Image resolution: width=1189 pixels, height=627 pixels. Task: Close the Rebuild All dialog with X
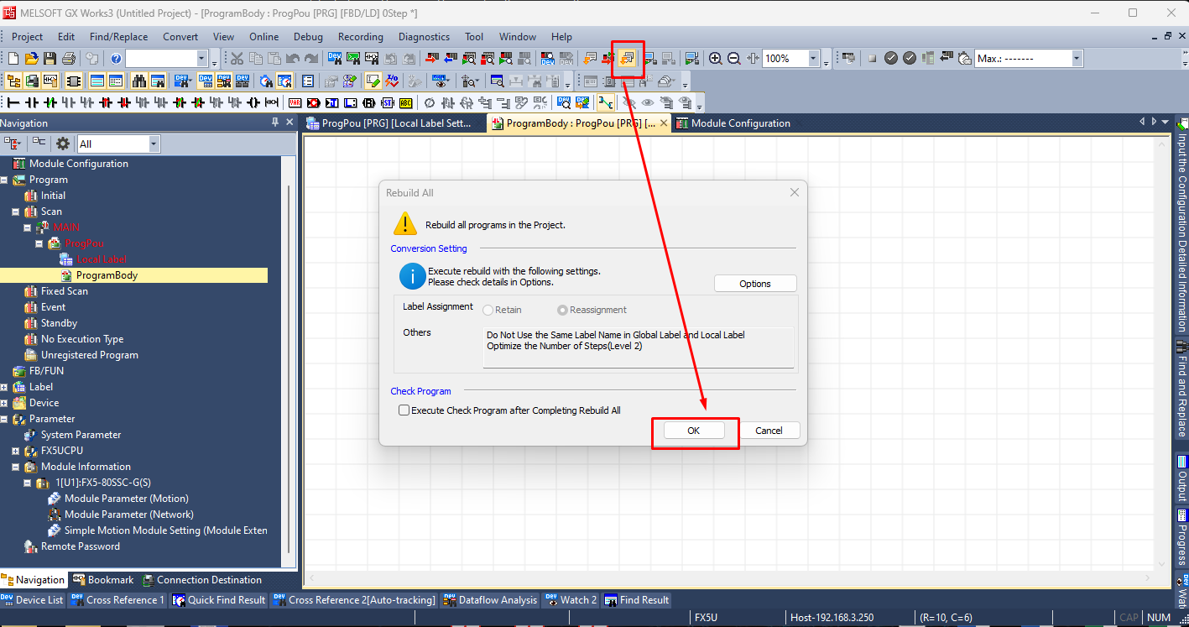[795, 192]
